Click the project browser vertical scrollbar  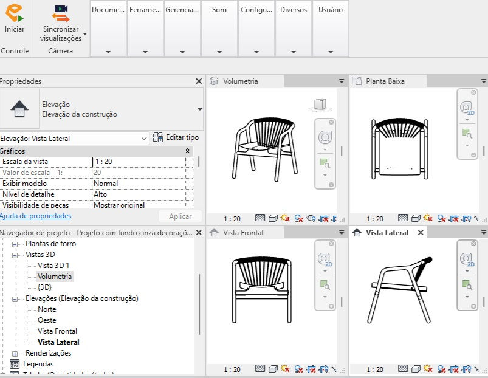(x=199, y=304)
